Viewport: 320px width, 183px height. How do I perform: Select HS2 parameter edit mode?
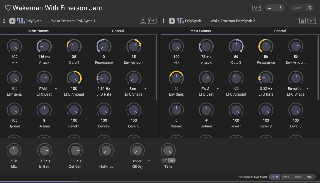click(298, 177)
